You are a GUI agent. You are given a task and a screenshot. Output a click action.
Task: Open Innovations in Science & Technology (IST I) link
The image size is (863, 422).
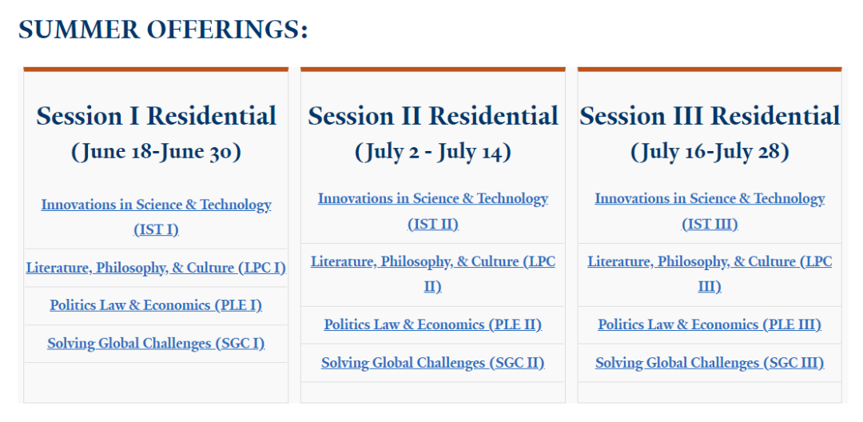[x=156, y=205]
